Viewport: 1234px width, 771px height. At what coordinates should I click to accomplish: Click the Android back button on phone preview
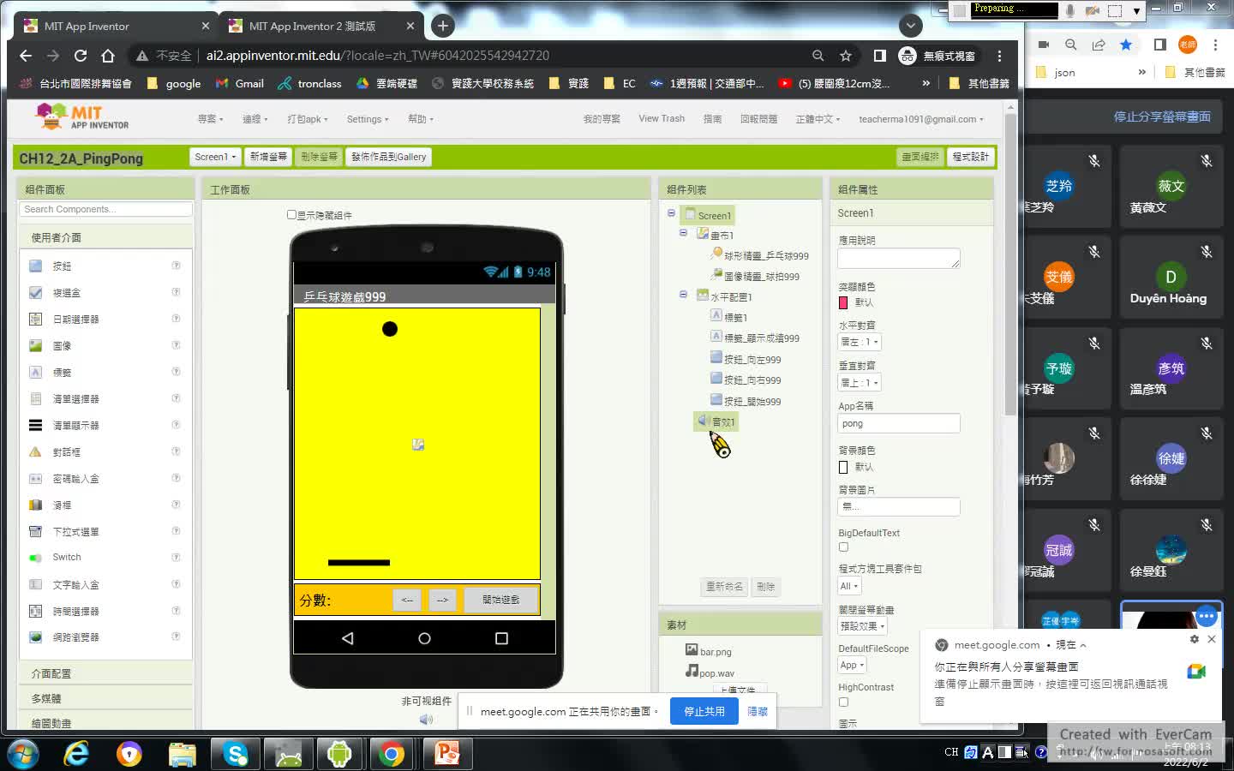347,638
